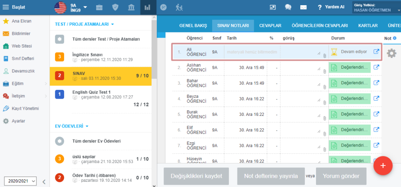Open the bank building icon in top bar
The width and height of the screenshot is (401, 187).
point(131,7)
